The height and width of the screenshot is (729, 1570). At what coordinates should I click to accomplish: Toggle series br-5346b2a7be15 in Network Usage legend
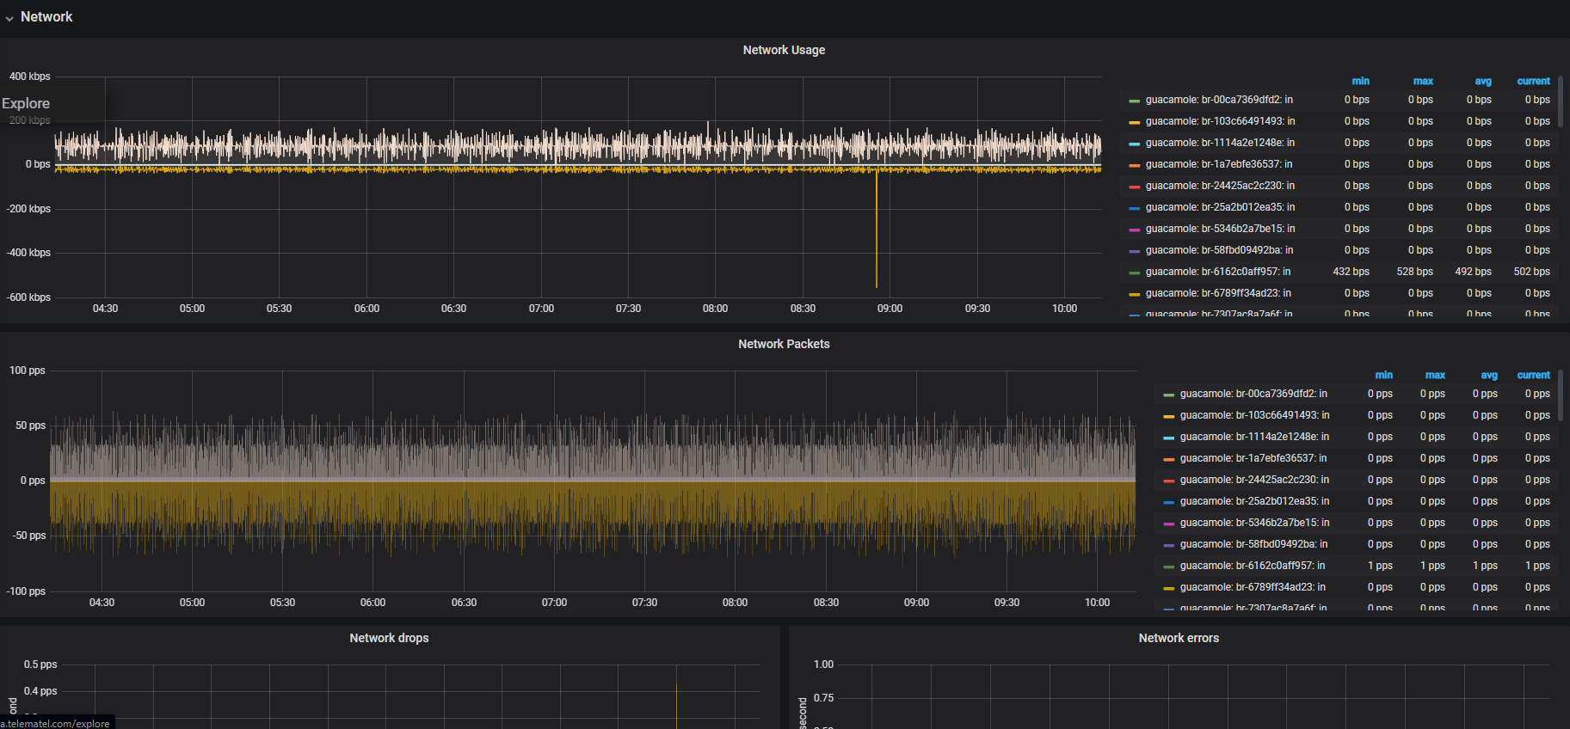pyautogui.click(x=1220, y=229)
